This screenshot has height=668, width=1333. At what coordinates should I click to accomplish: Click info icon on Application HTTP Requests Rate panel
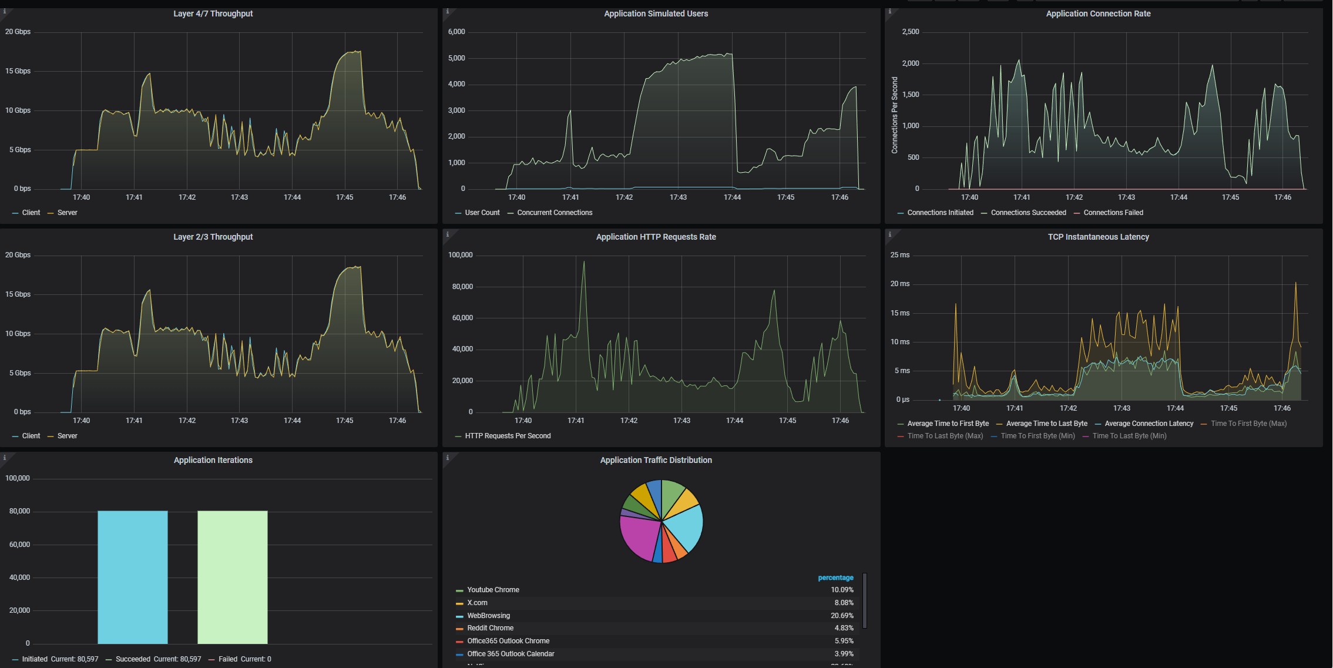coord(447,234)
